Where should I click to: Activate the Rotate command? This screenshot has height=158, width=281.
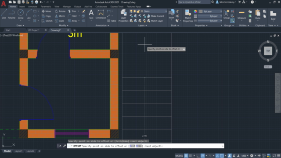point(60,11)
